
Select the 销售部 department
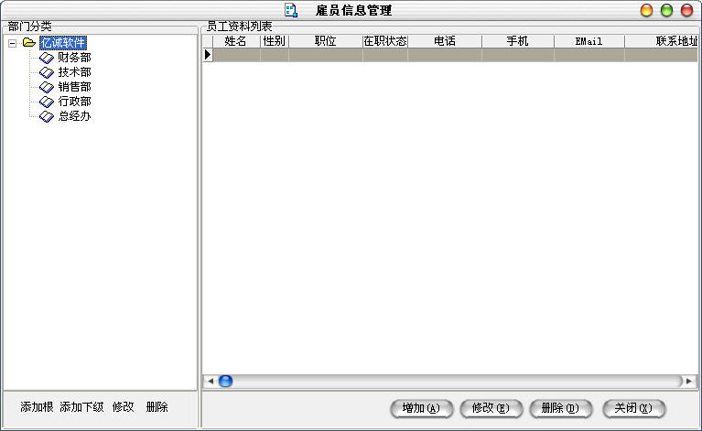tap(74, 87)
